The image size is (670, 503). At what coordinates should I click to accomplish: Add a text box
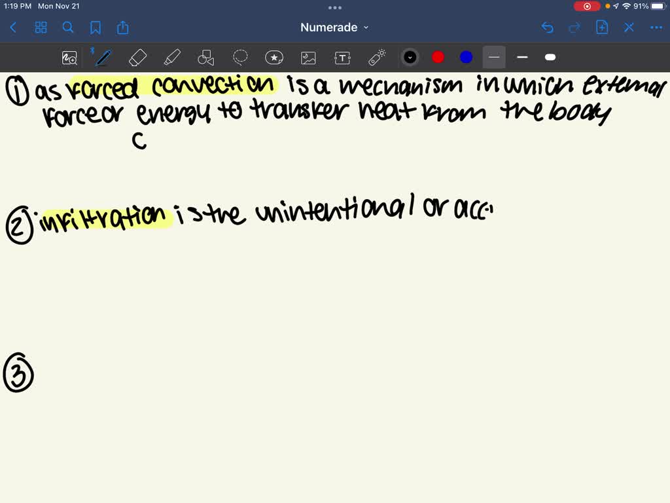[342, 57]
